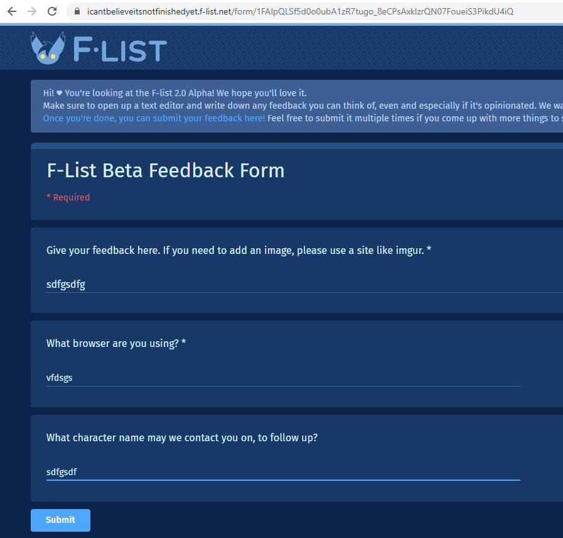Click the padlock site security icon
Viewport: 563px width, 538px height.
point(75,11)
